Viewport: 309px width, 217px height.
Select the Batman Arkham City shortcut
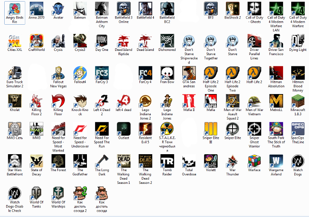coord(102,8)
